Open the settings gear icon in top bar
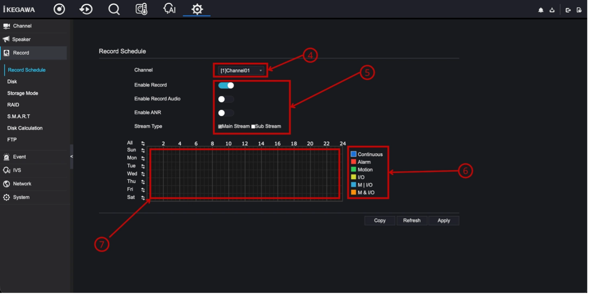Screen dimensions: 589x294 [197, 9]
